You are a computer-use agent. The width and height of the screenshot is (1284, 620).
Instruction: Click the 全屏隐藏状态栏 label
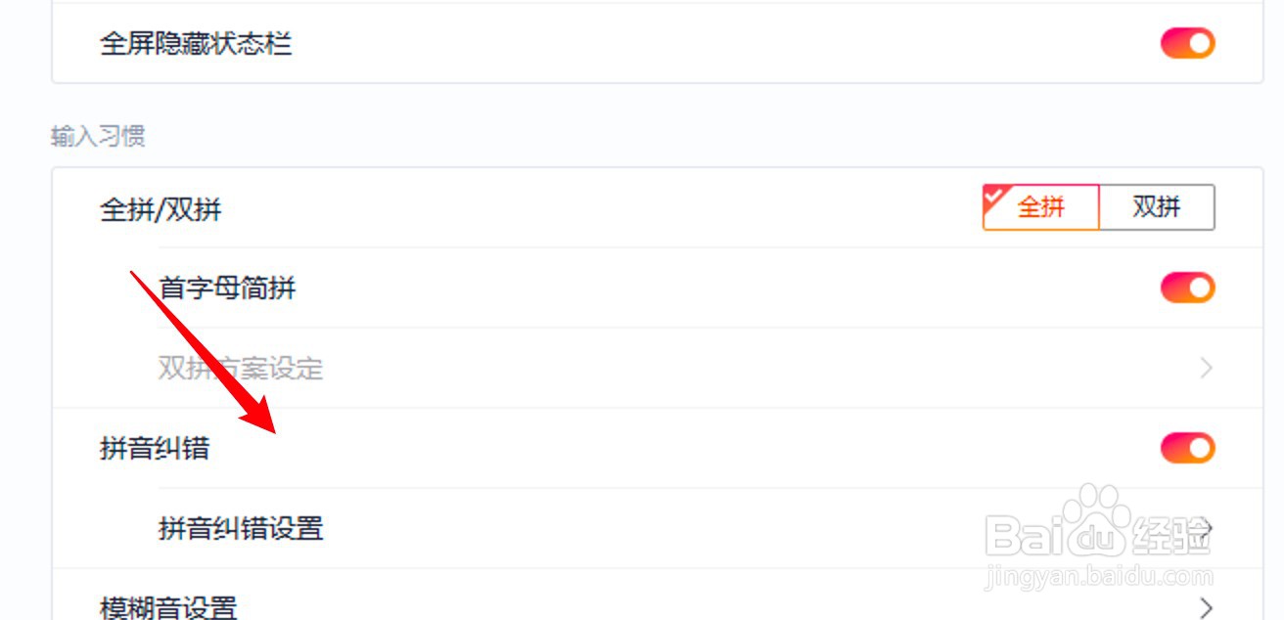196,44
